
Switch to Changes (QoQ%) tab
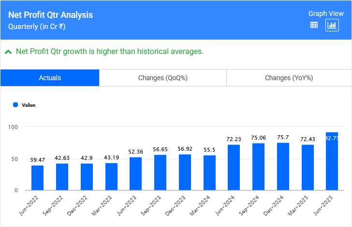(162, 78)
